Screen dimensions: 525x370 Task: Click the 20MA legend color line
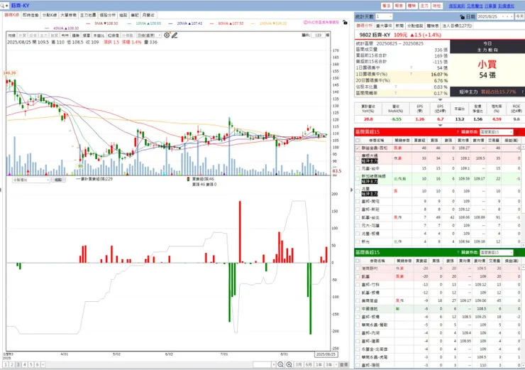point(171,23)
